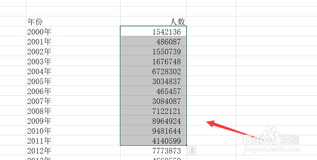The image size is (317, 160).
Task: Click the cell 2006年
Action: [x=73, y=91]
